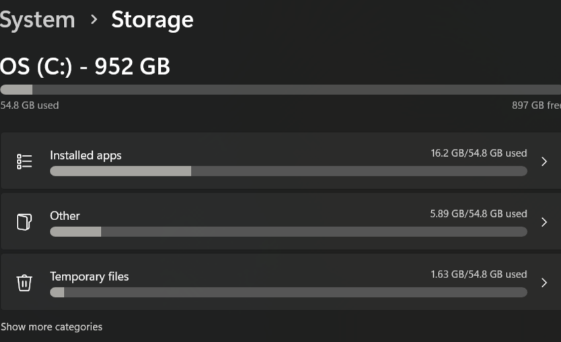Open the Temporary files label
The width and height of the screenshot is (561, 342).
pyautogui.click(x=89, y=277)
